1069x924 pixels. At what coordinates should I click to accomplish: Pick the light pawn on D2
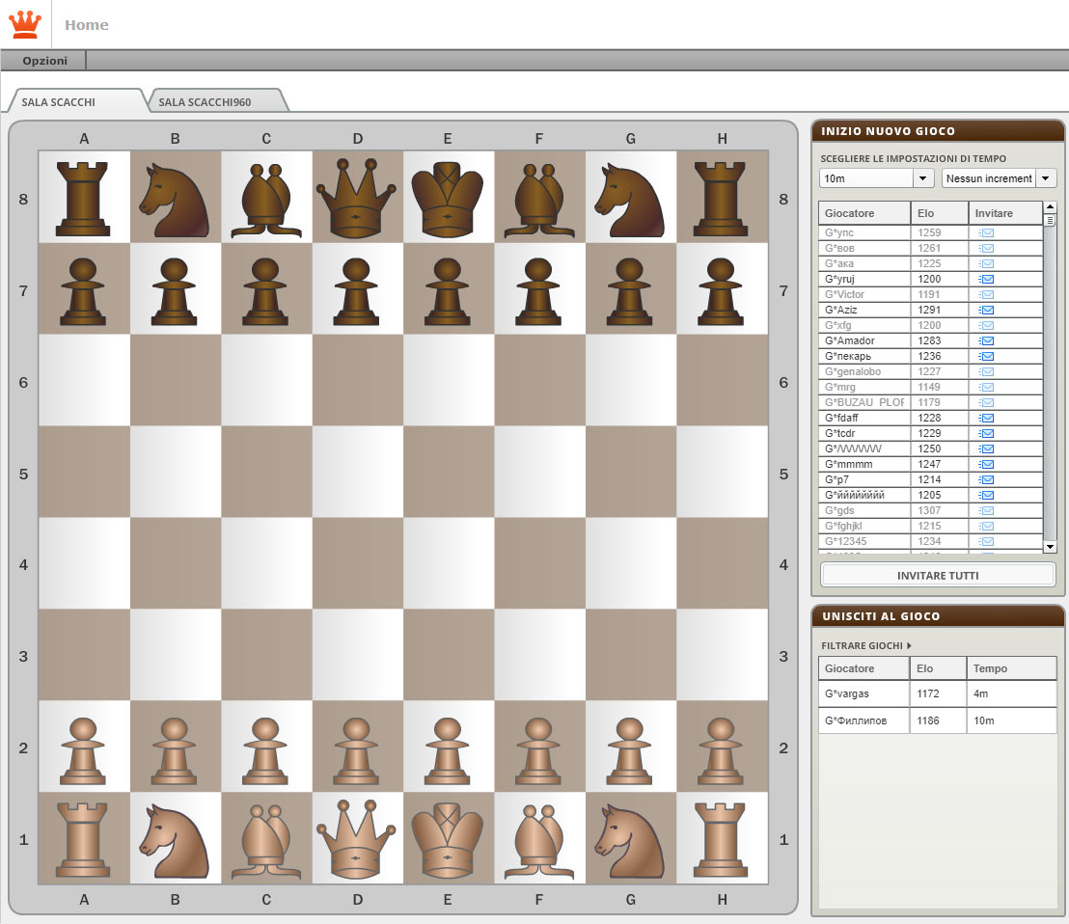[x=356, y=751]
